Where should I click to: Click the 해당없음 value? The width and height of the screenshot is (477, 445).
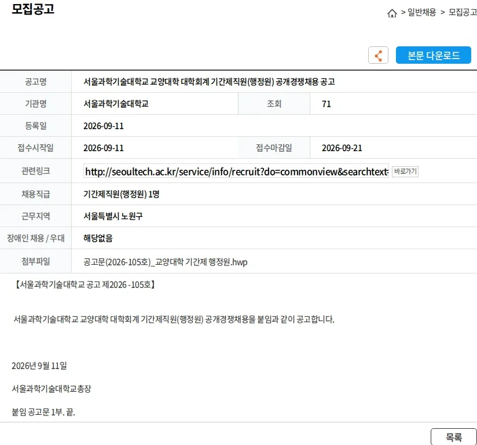98,238
